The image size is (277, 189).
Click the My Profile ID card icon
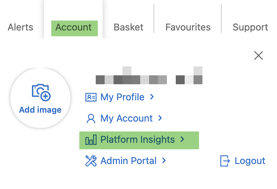(91, 97)
